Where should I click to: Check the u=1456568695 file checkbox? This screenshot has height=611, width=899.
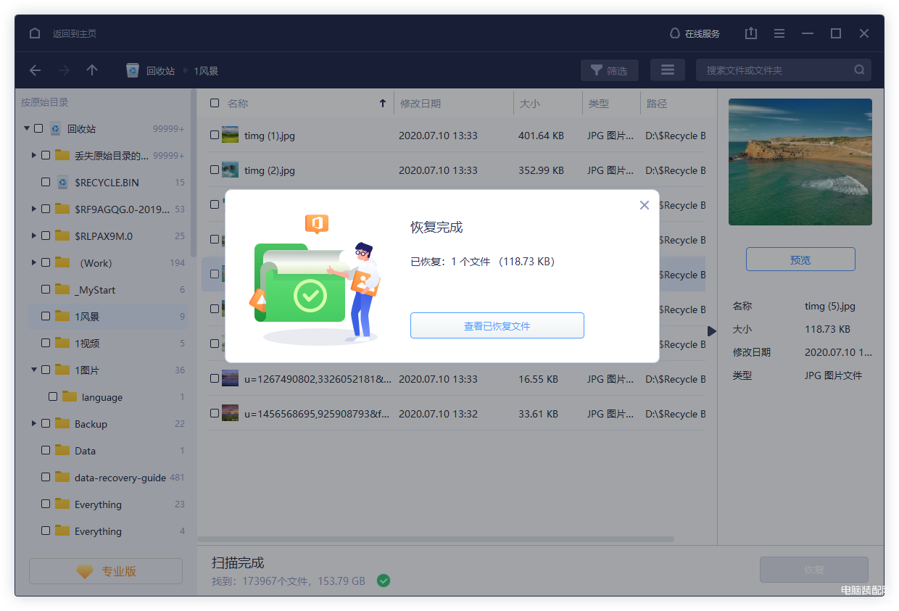215,413
